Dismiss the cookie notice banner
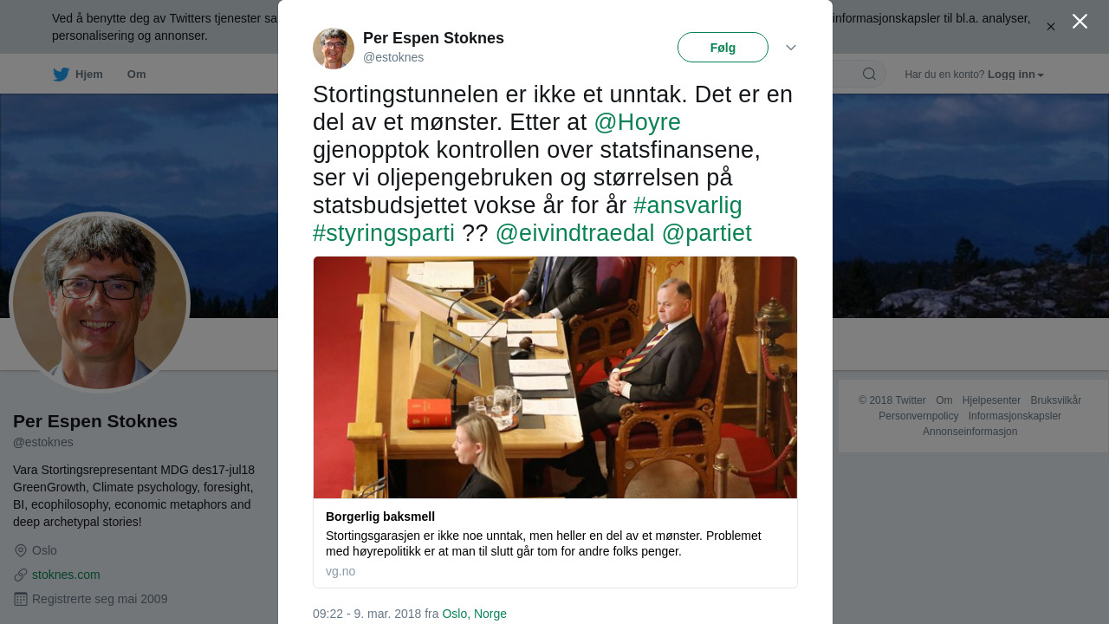The height and width of the screenshot is (624, 1109). (x=1051, y=27)
